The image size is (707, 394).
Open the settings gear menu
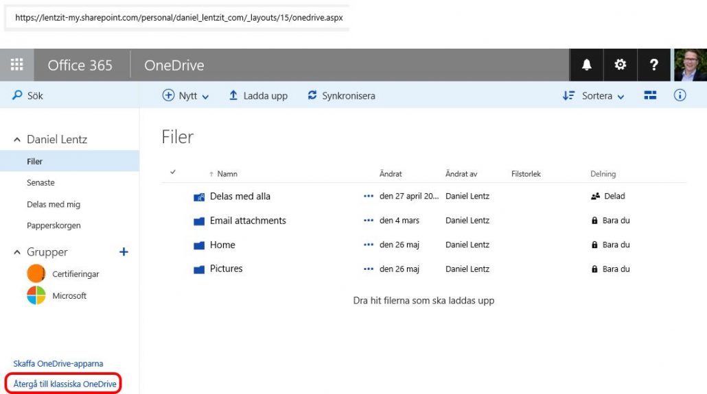621,65
